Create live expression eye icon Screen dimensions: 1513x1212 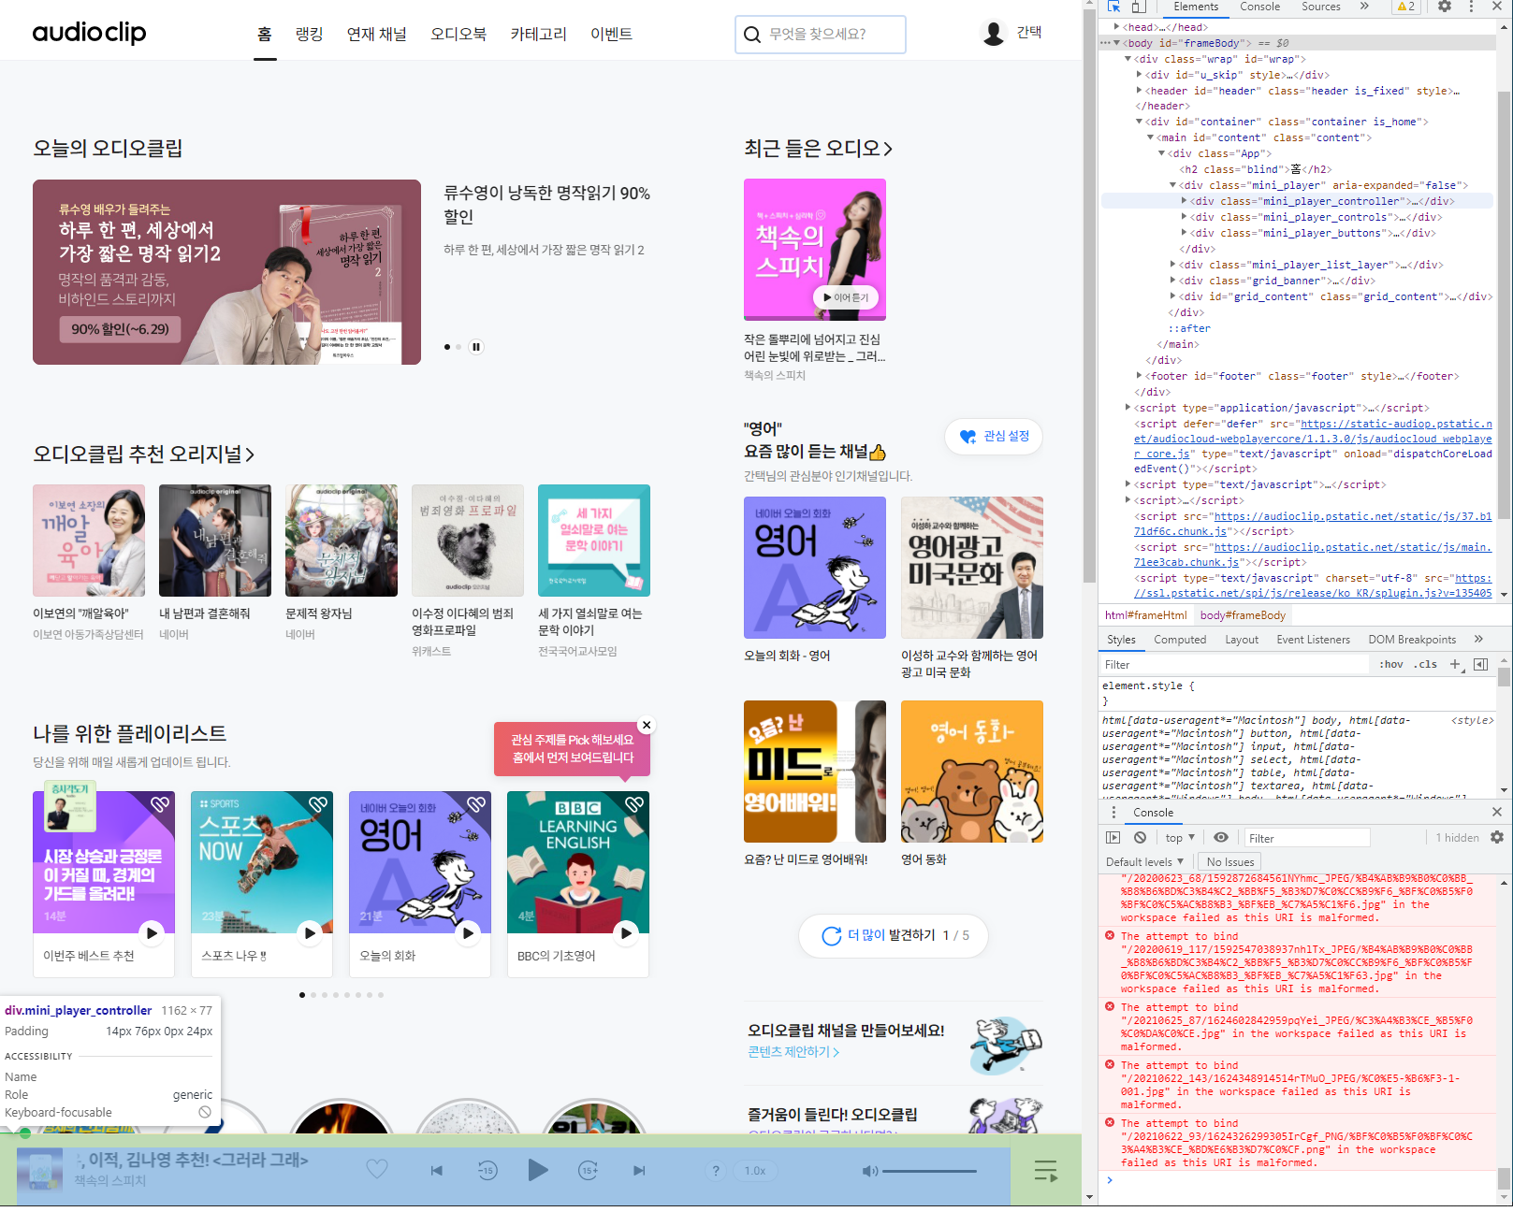pos(1221,838)
